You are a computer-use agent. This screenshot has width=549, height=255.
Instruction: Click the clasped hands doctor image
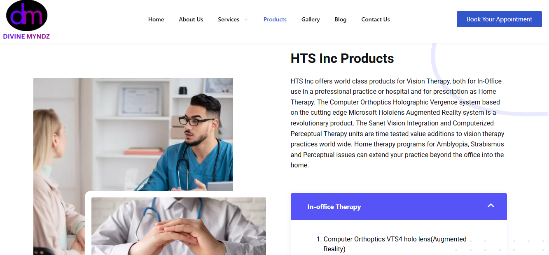(x=179, y=226)
